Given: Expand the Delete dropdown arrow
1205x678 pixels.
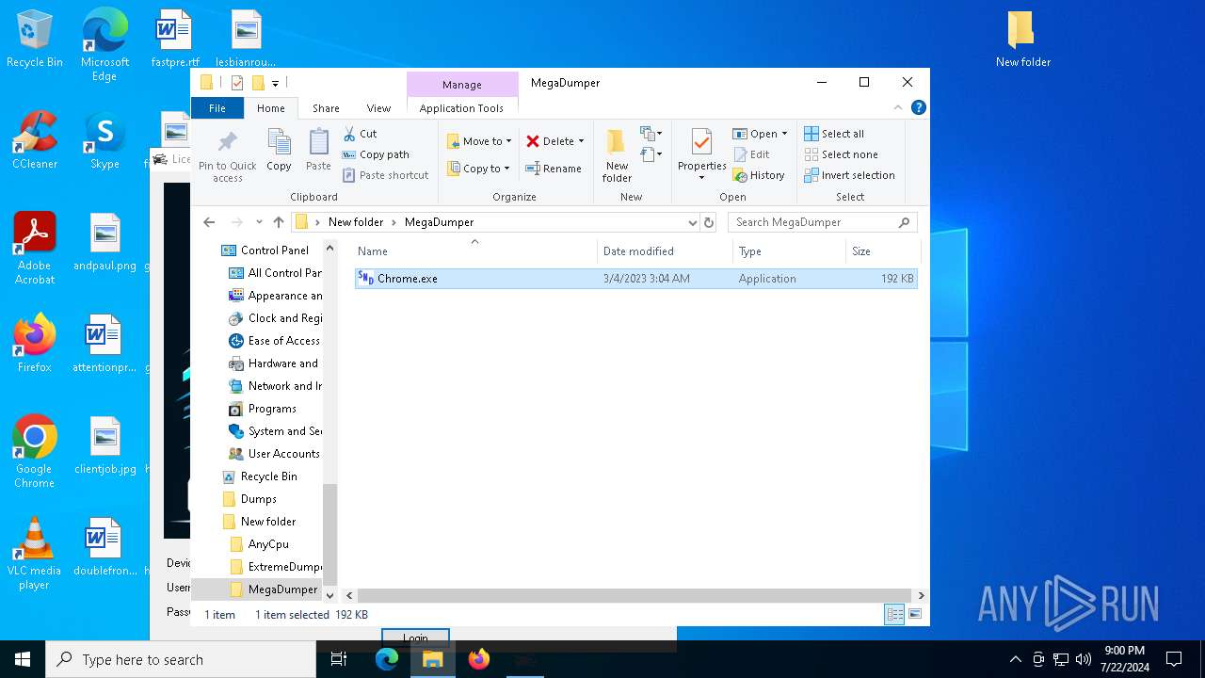Looking at the screenshot, I should [x=581, y=141].
